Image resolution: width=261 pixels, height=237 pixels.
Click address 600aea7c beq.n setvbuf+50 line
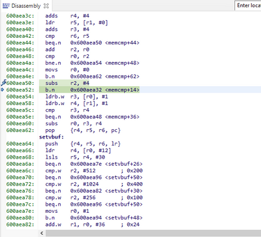[x=74, y=204]
